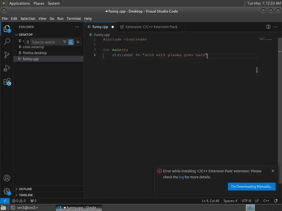Switch to C/C++ Extension Pack tab
Image resolution: width=282 pixels, height=211 pixels.
click(151, 27)
